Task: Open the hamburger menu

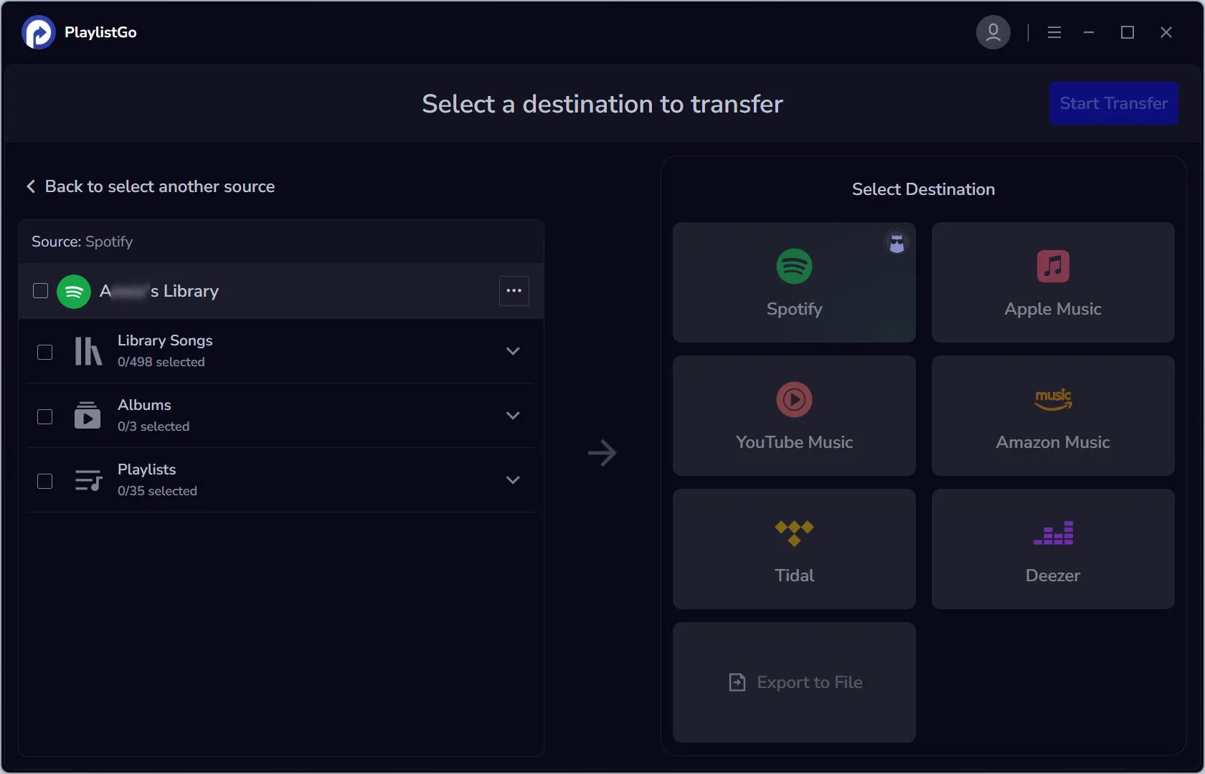Action: click(x=1054, y=32)
